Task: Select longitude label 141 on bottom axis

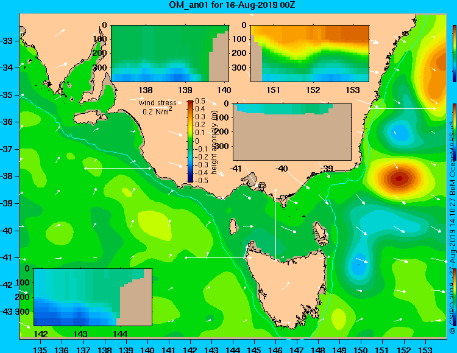Action: coord(169,349)
